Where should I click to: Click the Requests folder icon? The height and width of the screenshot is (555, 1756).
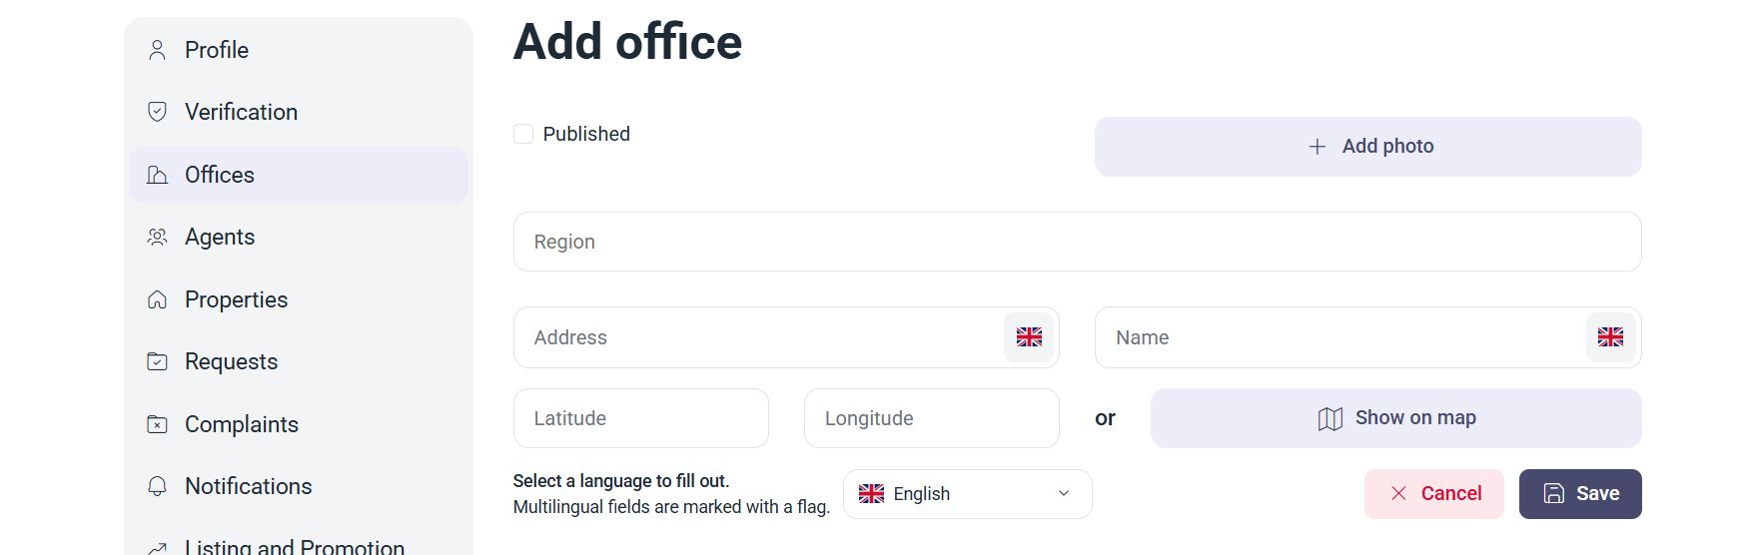157,361
